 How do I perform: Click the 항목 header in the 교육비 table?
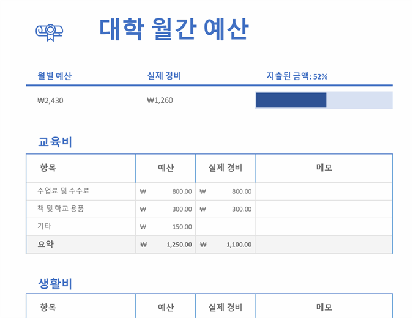tap(48, 168)
